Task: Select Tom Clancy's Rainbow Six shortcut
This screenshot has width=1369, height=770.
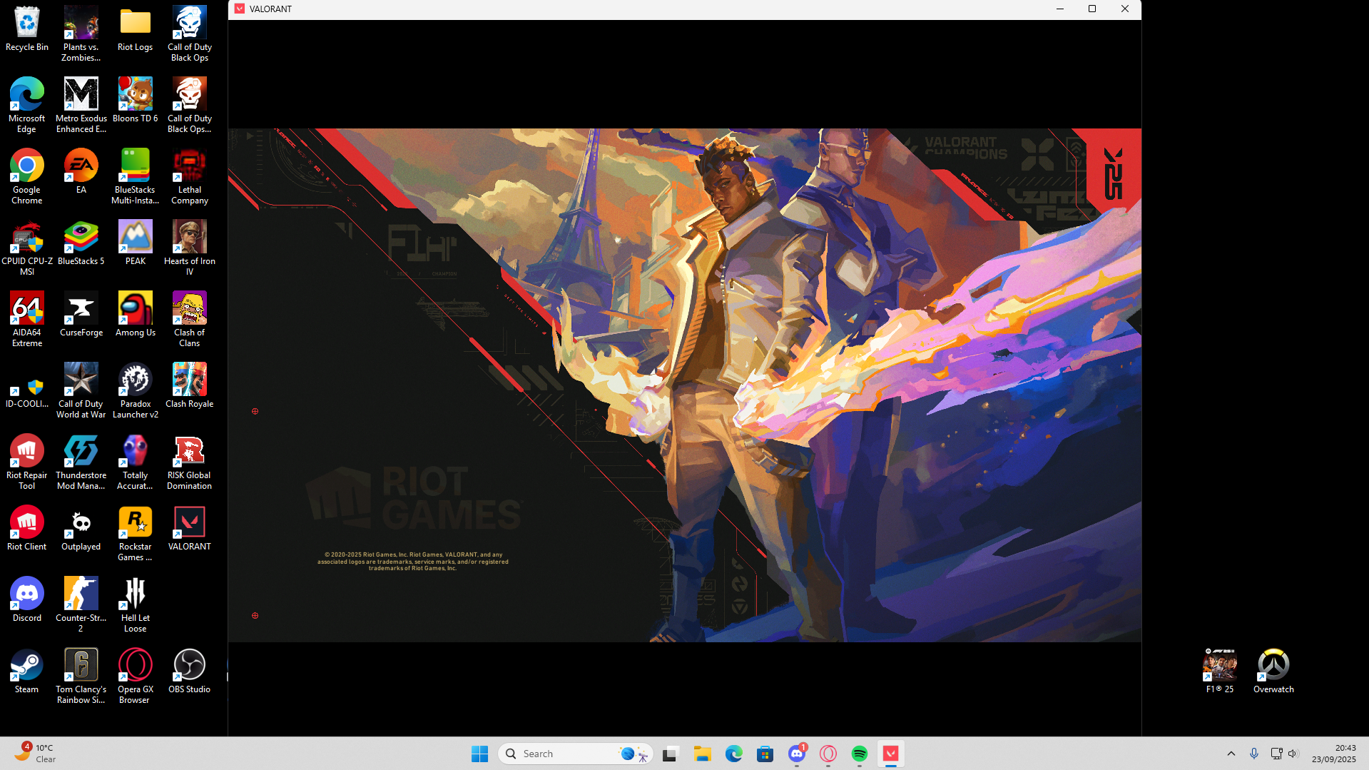Action: [x=81, y=677]
